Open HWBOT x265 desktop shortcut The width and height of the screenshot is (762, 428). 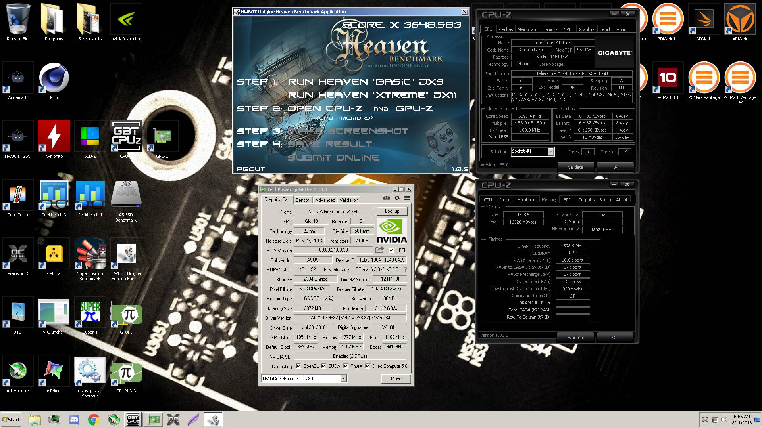pos(17,140)
